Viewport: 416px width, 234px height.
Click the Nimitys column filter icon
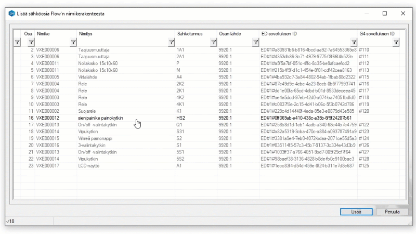coord(172,42)
